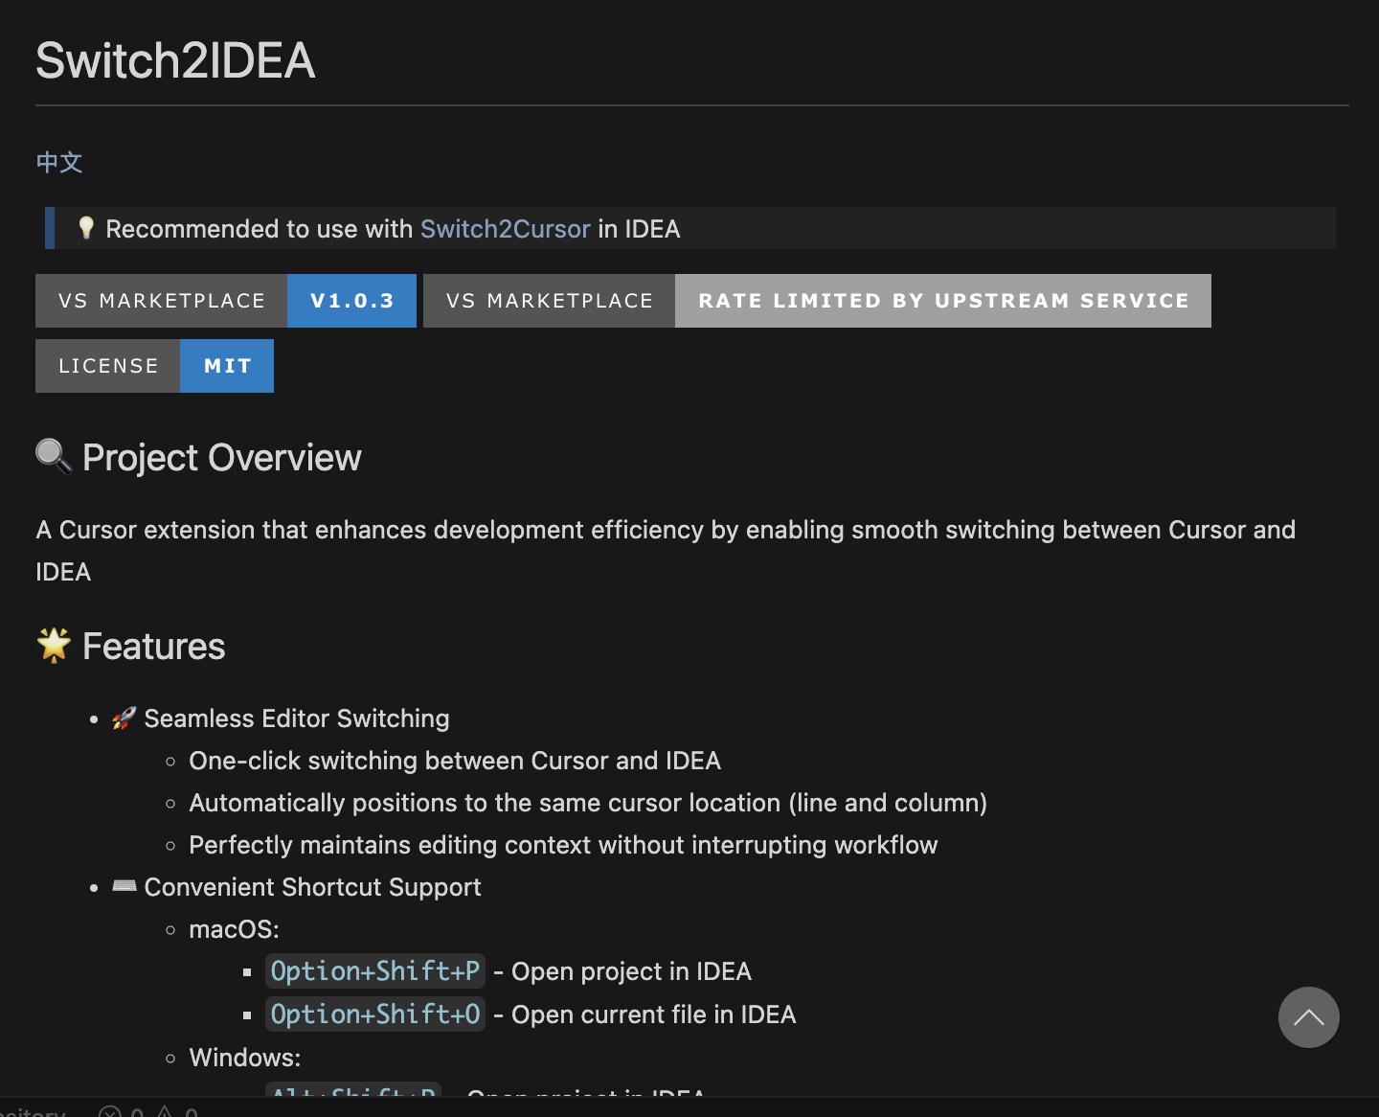Click the MIT license badge
This screenshot has height=1117, width=1379.
click(x=226, y=365)
